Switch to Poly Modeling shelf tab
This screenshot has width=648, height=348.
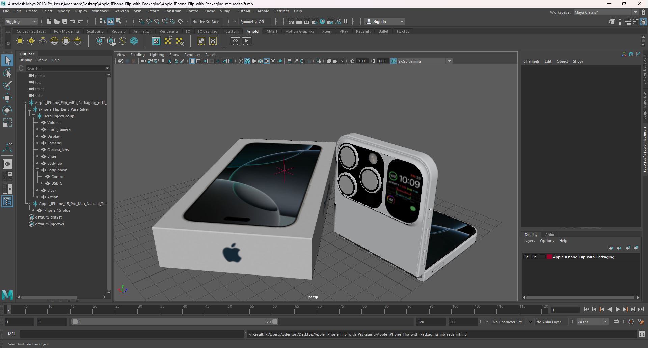point(66,31)
